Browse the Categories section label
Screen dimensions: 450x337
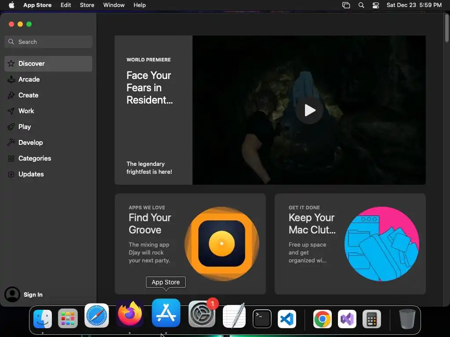(x=35, y=158)
